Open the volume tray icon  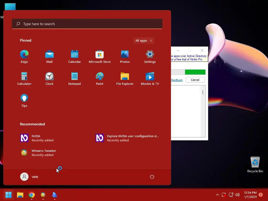point(237,195)
